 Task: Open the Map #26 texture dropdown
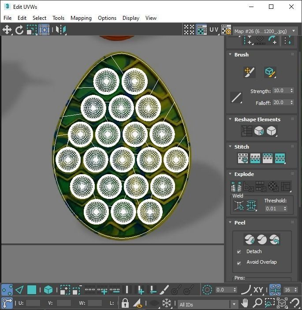point(265,31)
